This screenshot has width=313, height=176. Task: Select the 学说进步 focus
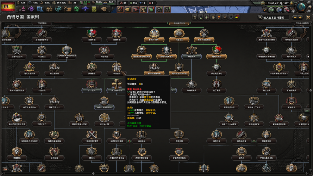(117, 69)
